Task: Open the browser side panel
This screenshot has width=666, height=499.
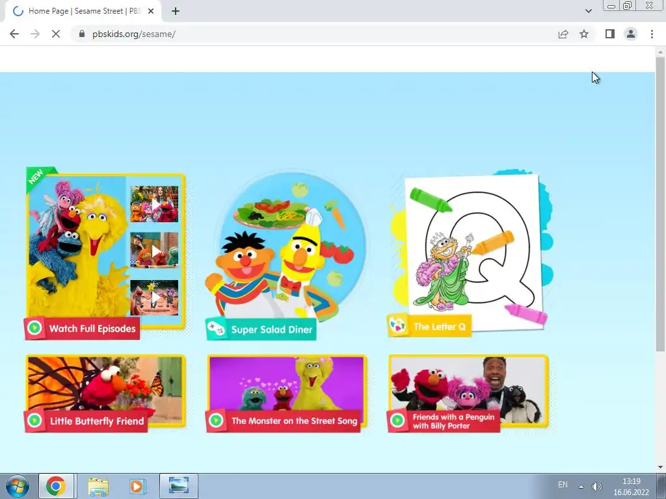Action: [x=610, y=34]
